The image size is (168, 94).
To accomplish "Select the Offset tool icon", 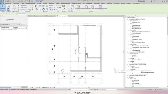I will point(40,6).
